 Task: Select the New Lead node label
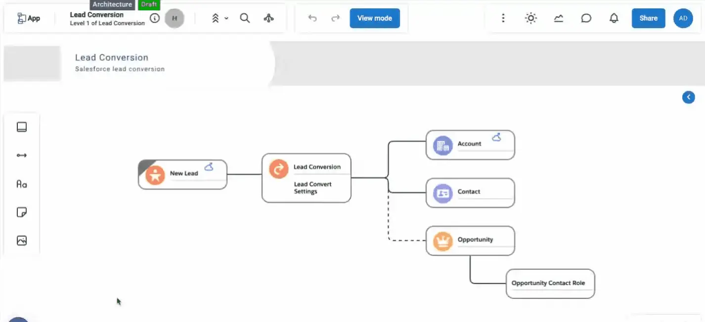pyautogui.click(x=184, y=173)
